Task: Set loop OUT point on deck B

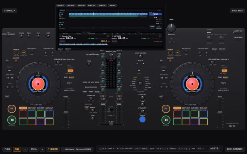Action: [178, 53]
